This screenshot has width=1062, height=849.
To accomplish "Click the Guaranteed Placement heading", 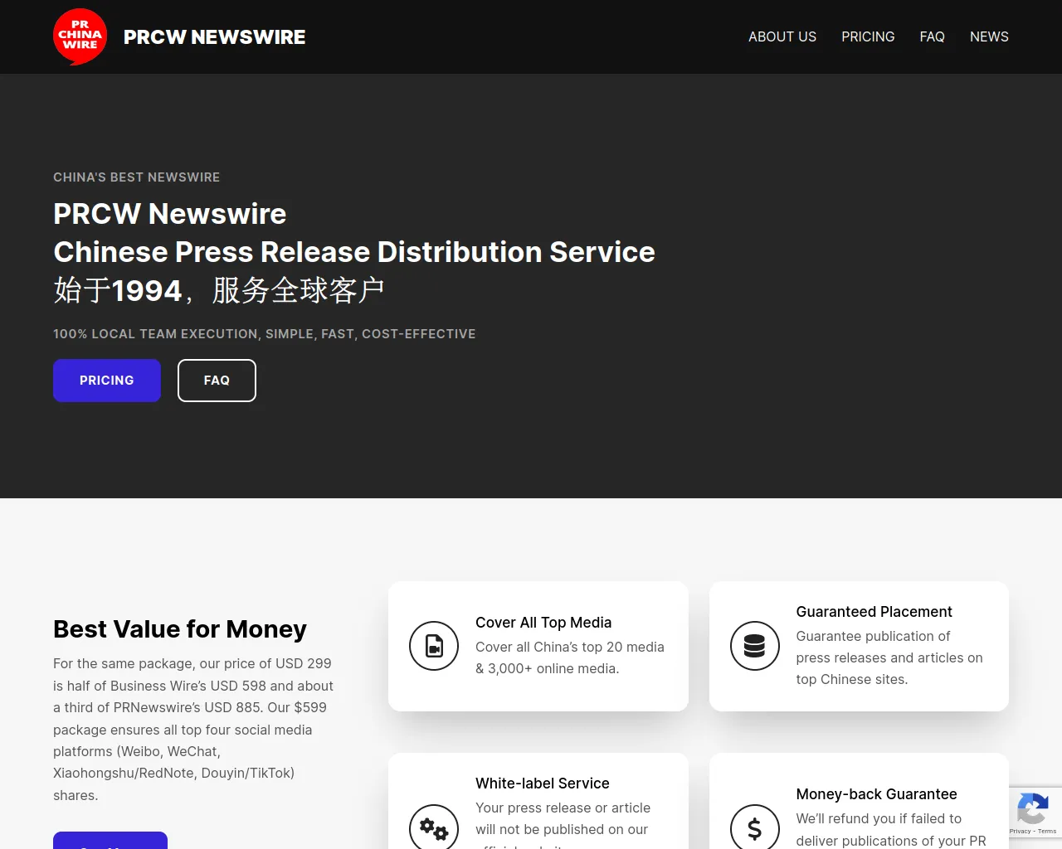I will click(x=874, y=612).
